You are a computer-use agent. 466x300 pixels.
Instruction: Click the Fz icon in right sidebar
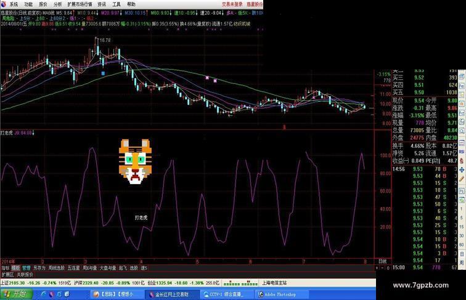(x=462, y=113)
